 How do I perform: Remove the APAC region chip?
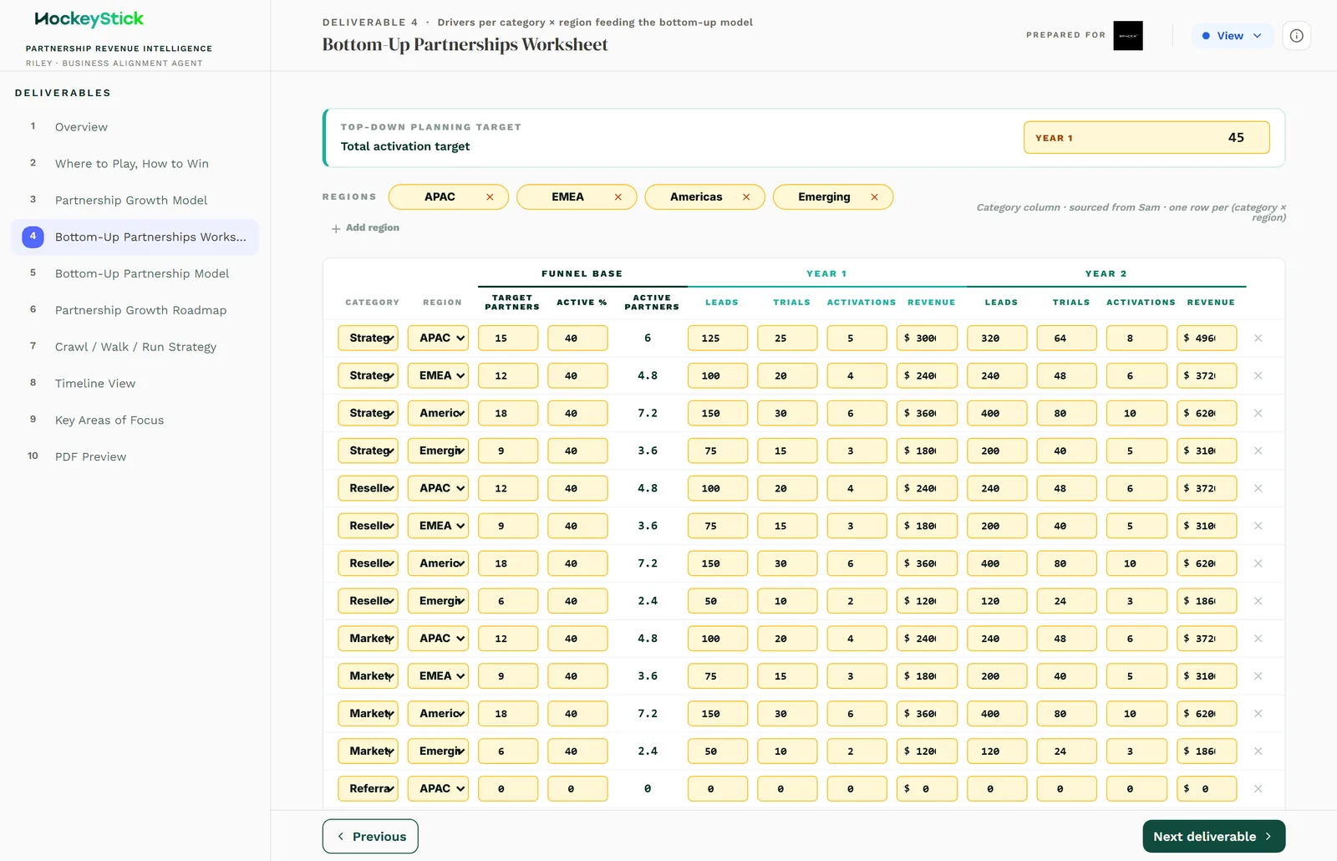(x=490, y=197)
